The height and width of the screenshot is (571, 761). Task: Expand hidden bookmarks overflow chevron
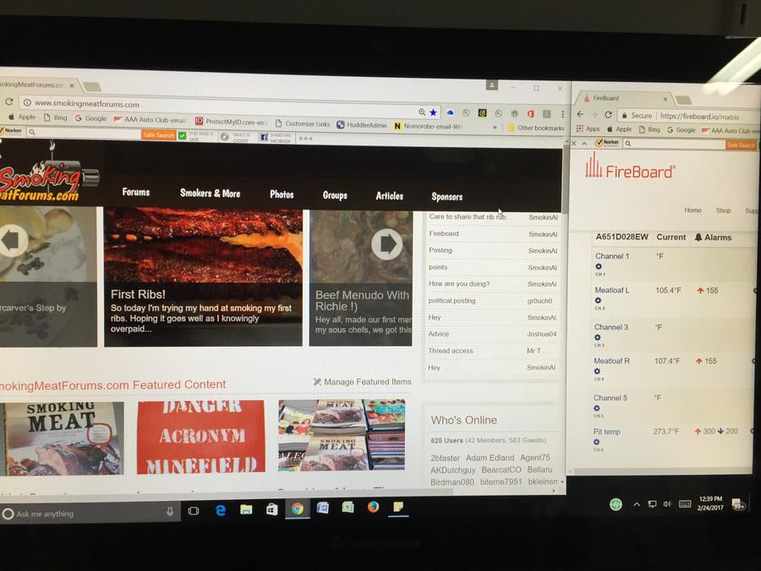(x=495, y=127)
